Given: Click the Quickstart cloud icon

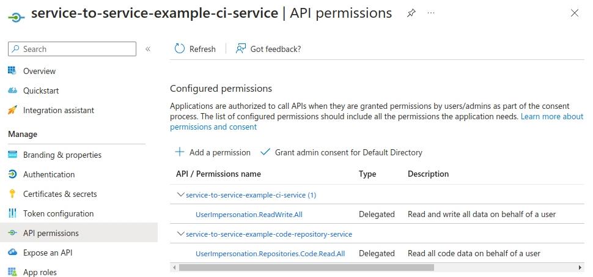Looking at the screenshot, I should tap(12, 90).
